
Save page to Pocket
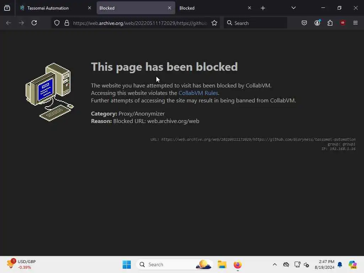click(x=304, y=23)
